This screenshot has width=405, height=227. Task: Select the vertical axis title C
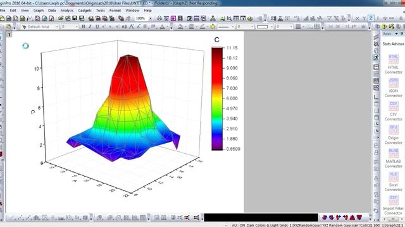coord(33,112)
